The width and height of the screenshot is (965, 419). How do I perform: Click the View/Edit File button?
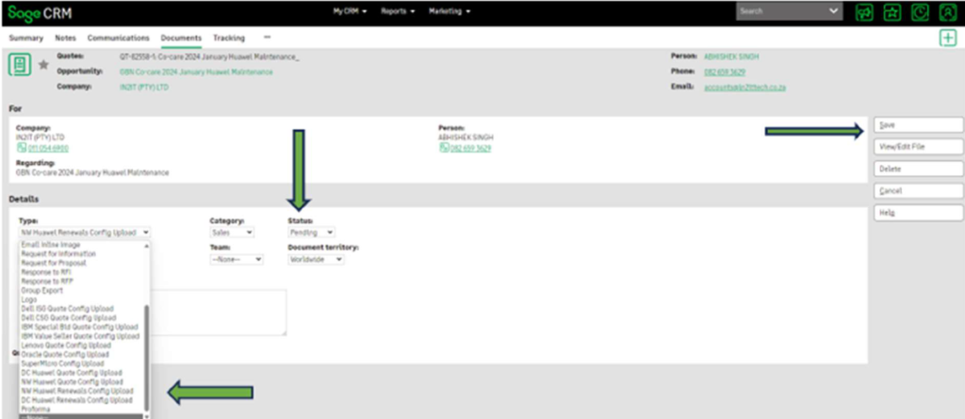click(x=916, y=147)
